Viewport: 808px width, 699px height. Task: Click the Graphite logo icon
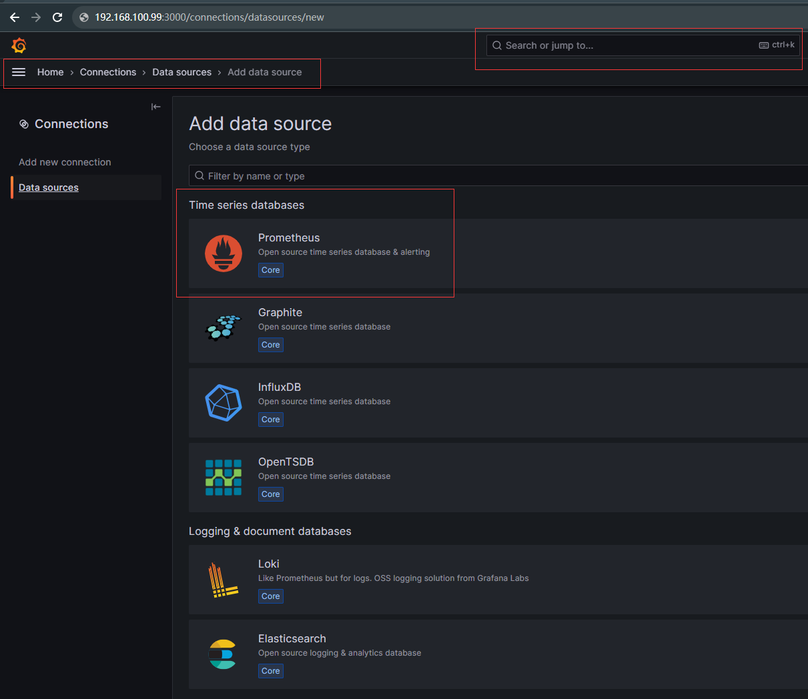pyautogui.click(x=224, y=327)
